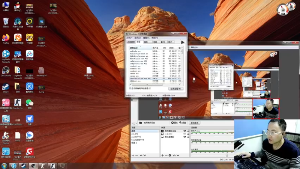Select the cstrike-online.exe process row
Image resolution: width=300 pixels, height=169 pixels.
pos(155,78)
